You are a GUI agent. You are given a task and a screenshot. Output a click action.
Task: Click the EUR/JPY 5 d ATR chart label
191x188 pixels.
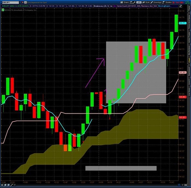tap(15, 6)
